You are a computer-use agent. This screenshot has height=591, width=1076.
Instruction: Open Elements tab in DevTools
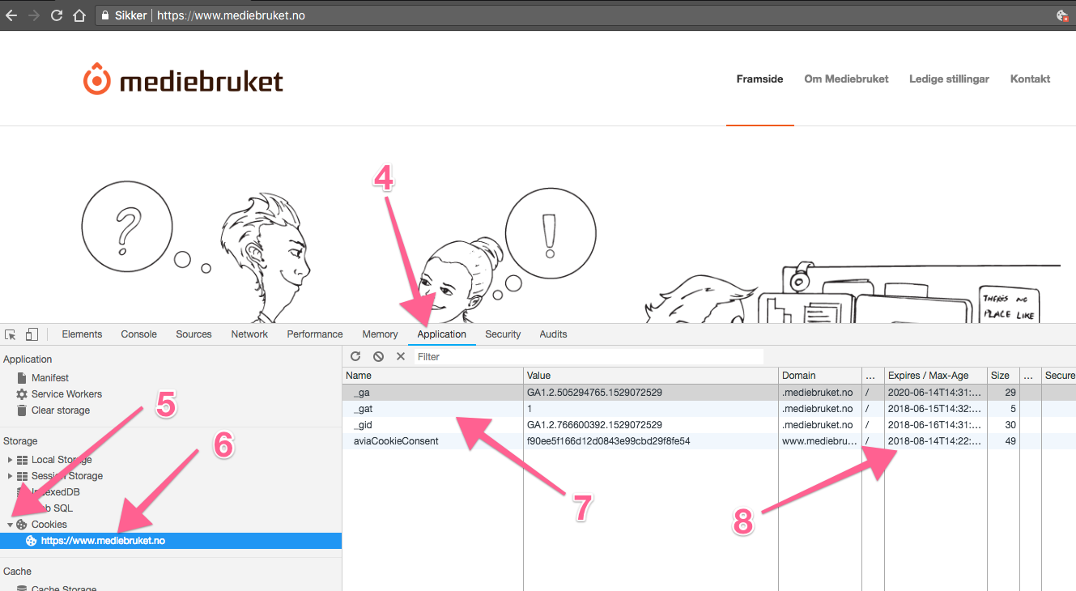pos(82,334)
